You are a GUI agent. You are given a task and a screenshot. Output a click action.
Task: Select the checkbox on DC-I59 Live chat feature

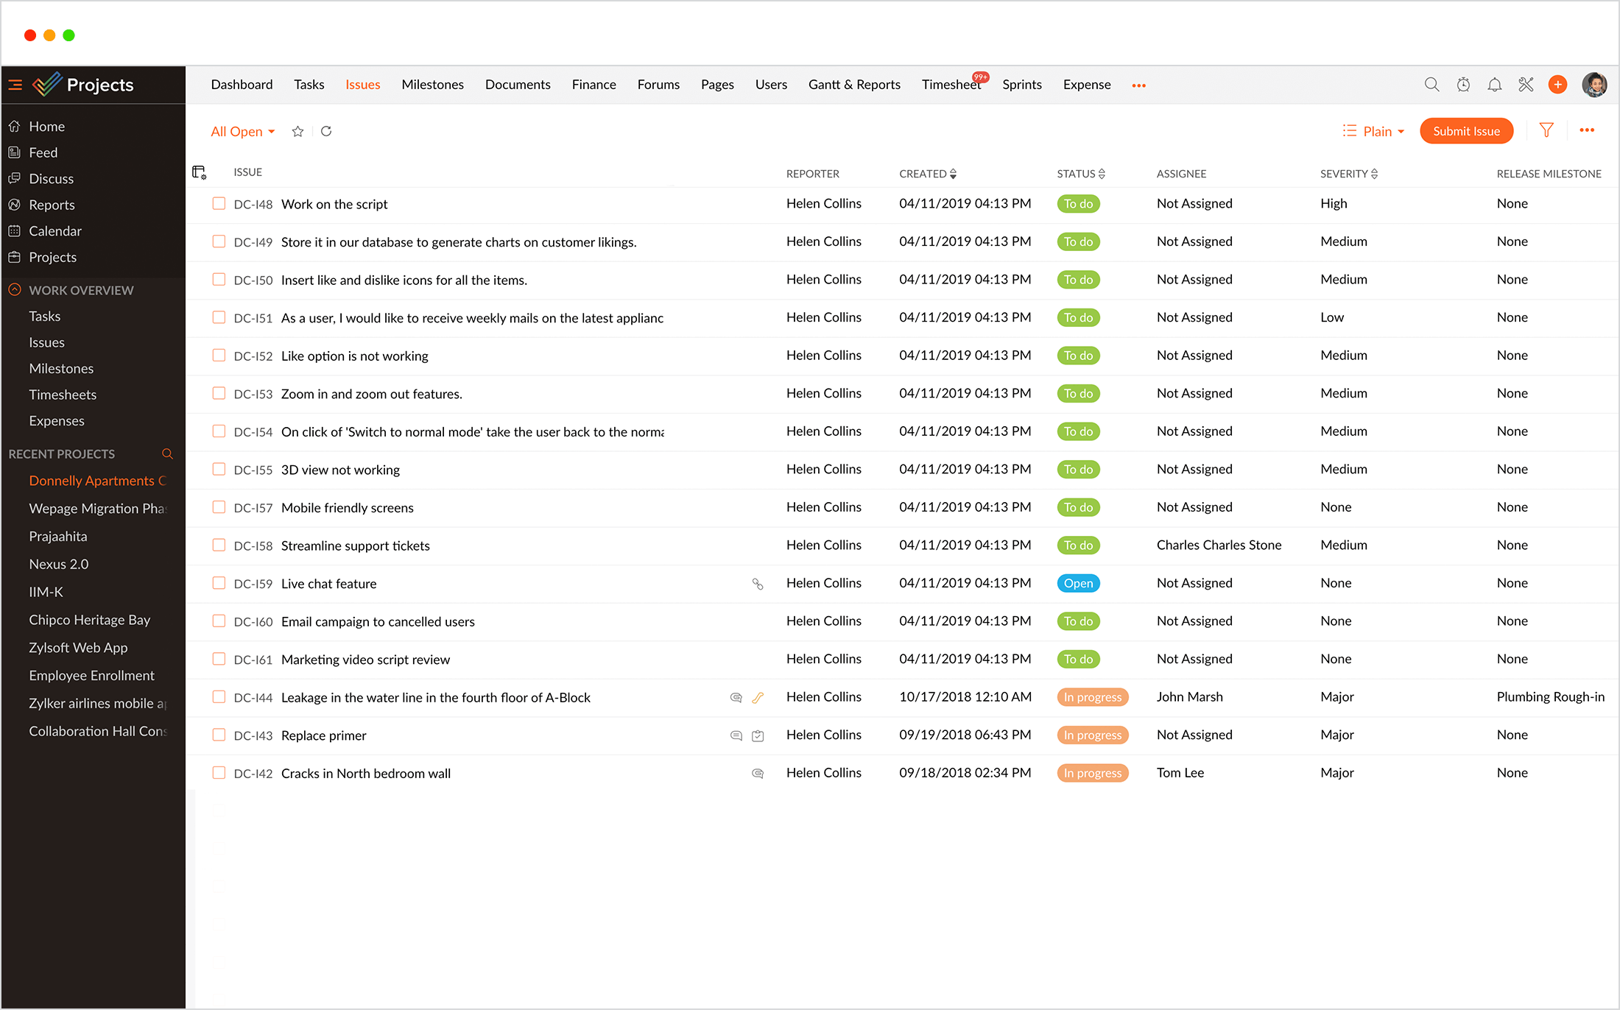click(219, 583)
